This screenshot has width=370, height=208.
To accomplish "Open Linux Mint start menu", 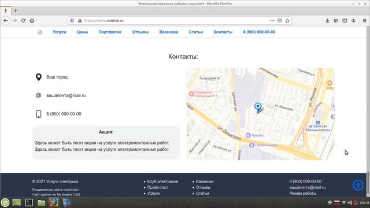I will click(x=5, y=203).
